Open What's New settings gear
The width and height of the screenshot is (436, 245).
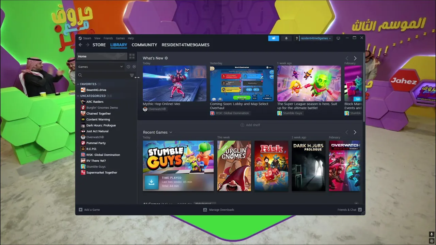tap(166, 58)
